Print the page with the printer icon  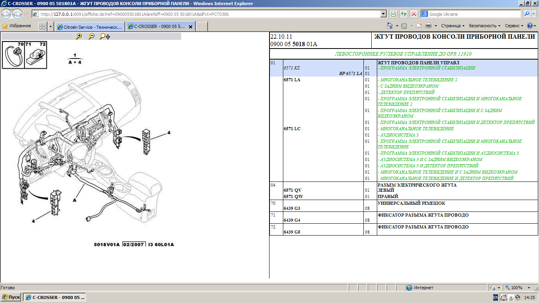coord(429,26)
